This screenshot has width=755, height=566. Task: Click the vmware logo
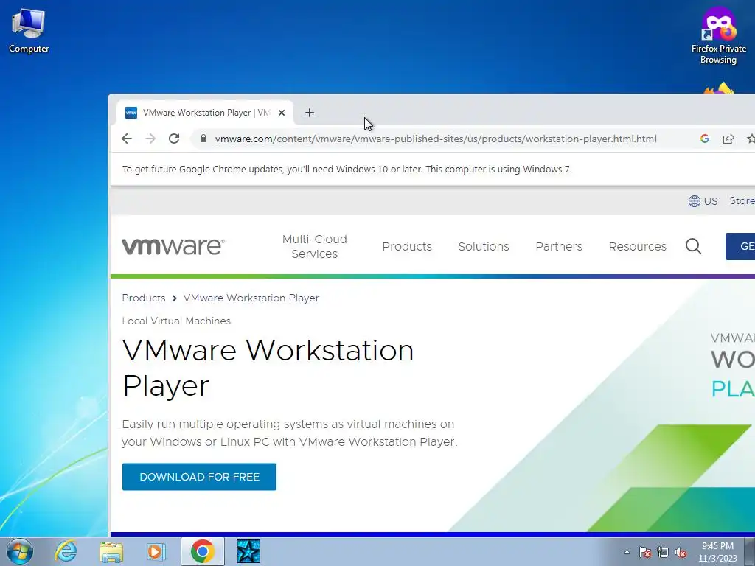coord(173,246)
